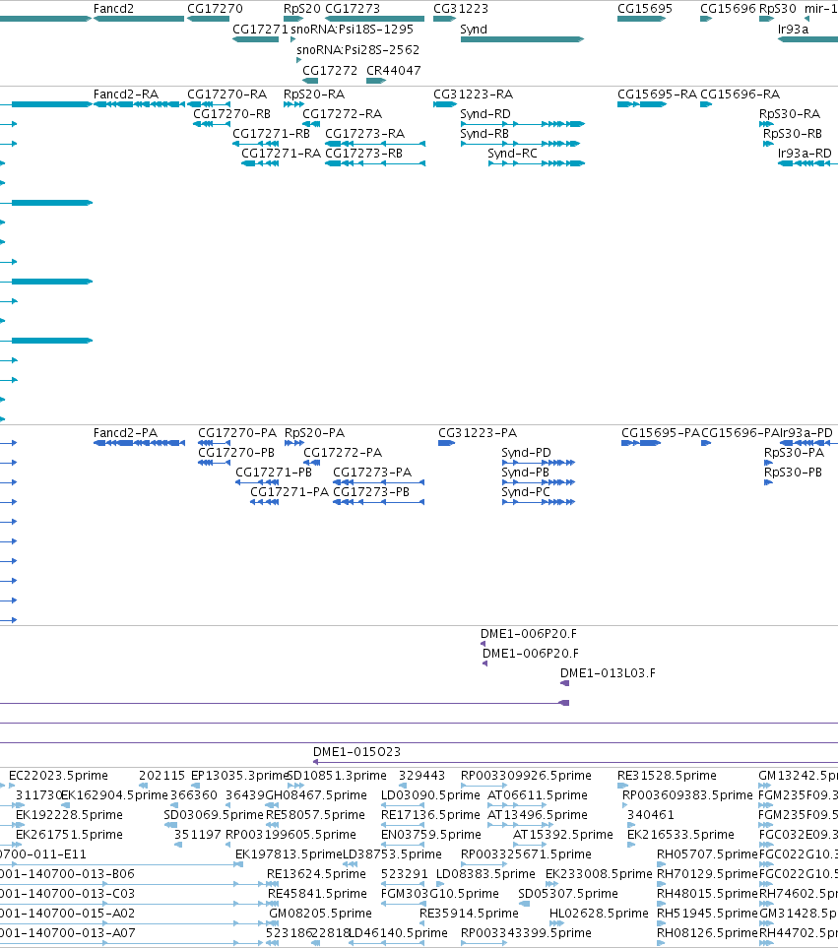Click EST GM08205.5prime
838x948 pixels.
(320, 914)
